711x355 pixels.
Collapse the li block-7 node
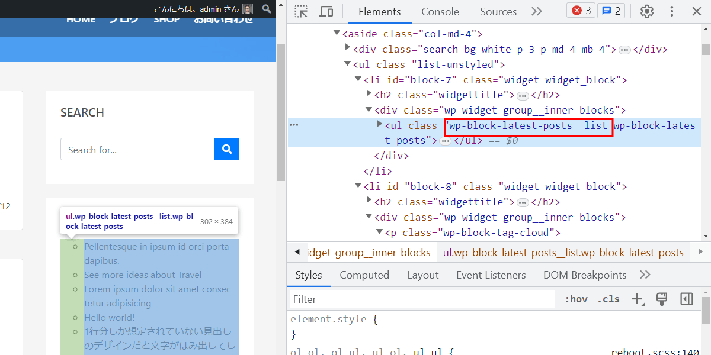[358, 79]
